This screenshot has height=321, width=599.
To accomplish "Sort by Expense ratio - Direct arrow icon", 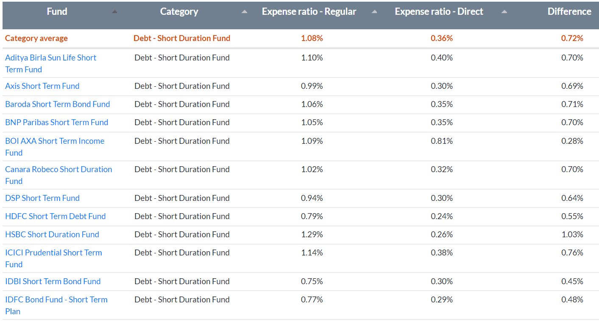I will pyautogui.click(x=504, y=12).
